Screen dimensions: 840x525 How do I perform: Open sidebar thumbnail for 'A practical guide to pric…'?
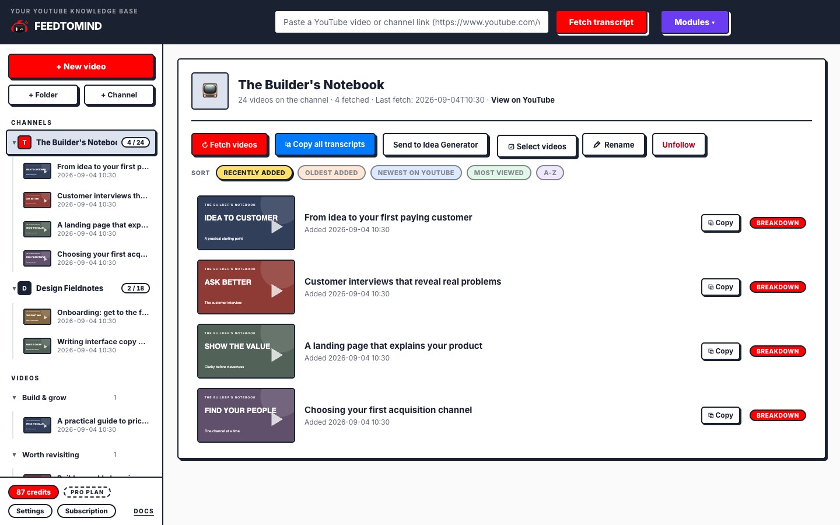pyautogui.click(x=37, y=425)
